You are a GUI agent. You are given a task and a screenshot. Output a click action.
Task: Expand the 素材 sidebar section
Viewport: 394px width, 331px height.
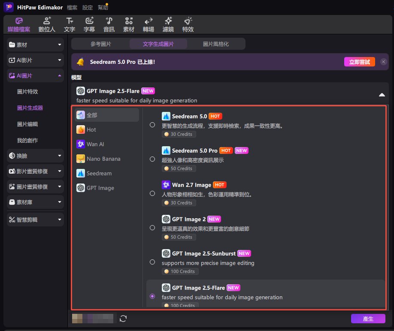(x=36, y=45)
